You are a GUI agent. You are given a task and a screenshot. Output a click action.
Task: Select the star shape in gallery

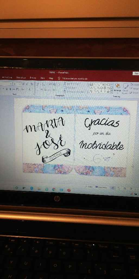pyautogui.click(x=108, y=92)
